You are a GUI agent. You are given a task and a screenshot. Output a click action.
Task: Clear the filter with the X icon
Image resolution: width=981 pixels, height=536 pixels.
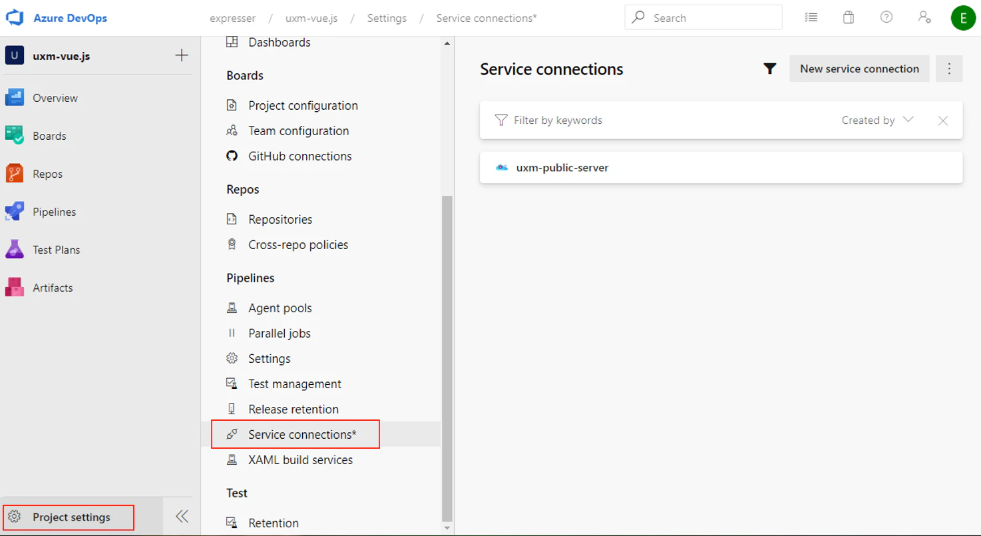tap(942, 121)
